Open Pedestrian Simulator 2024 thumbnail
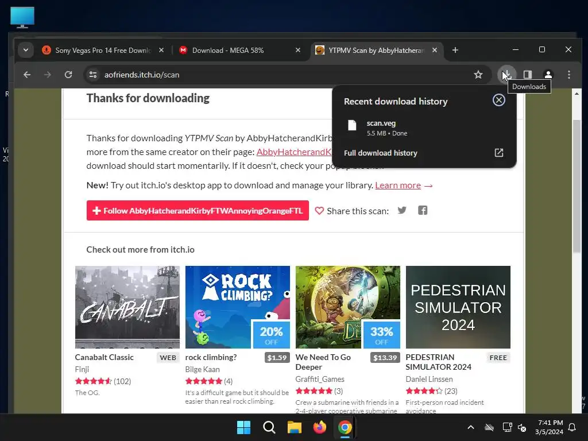588x441 pixels. point(458,307)
